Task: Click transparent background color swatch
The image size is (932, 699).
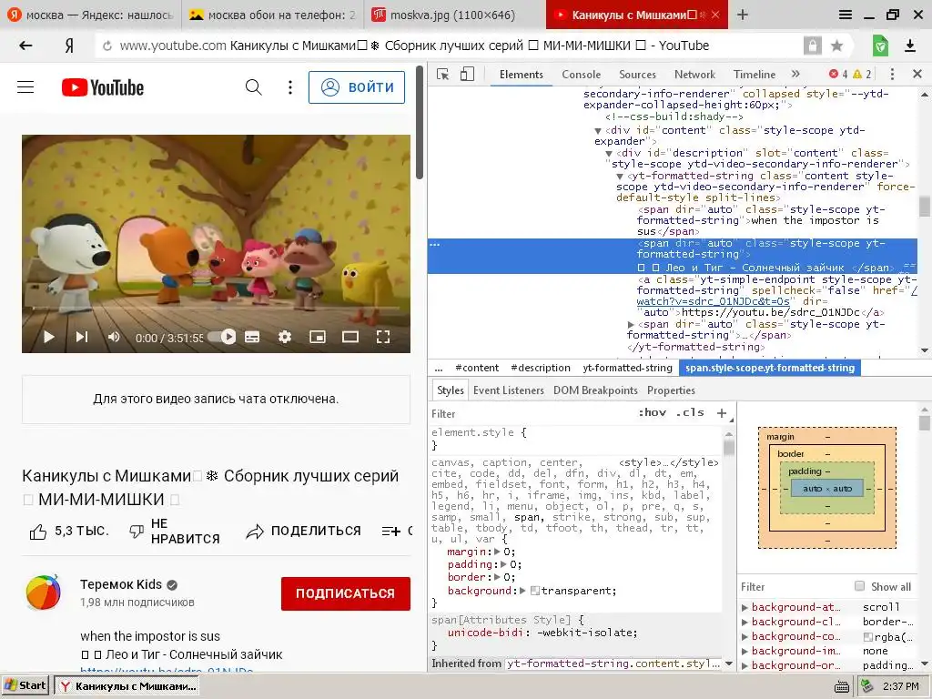Action: tap(535, 591)
